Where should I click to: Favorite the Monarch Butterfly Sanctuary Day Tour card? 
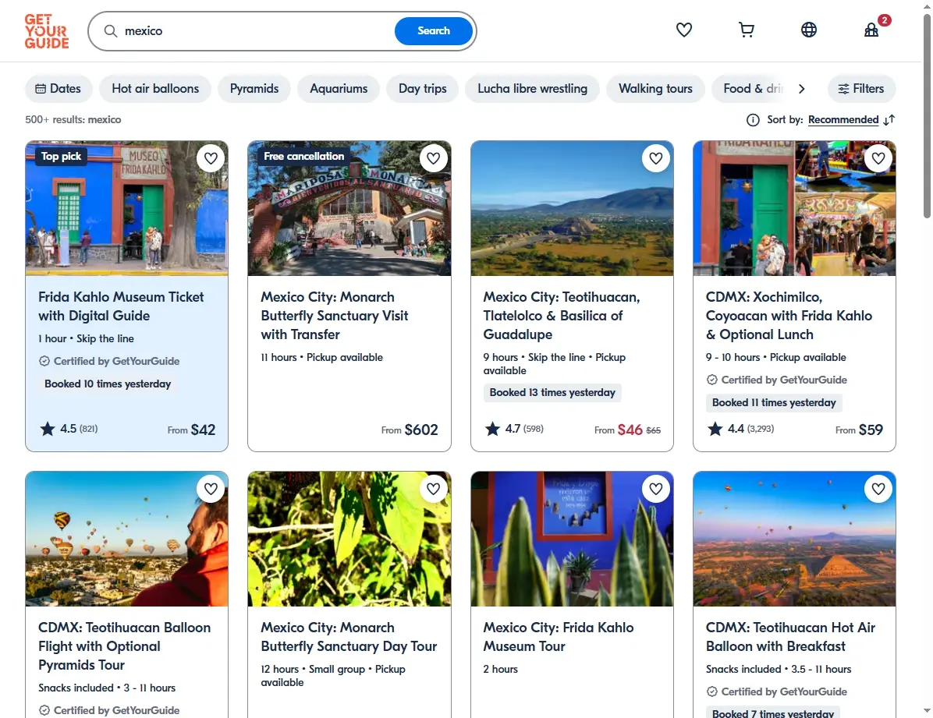point(433,489)
